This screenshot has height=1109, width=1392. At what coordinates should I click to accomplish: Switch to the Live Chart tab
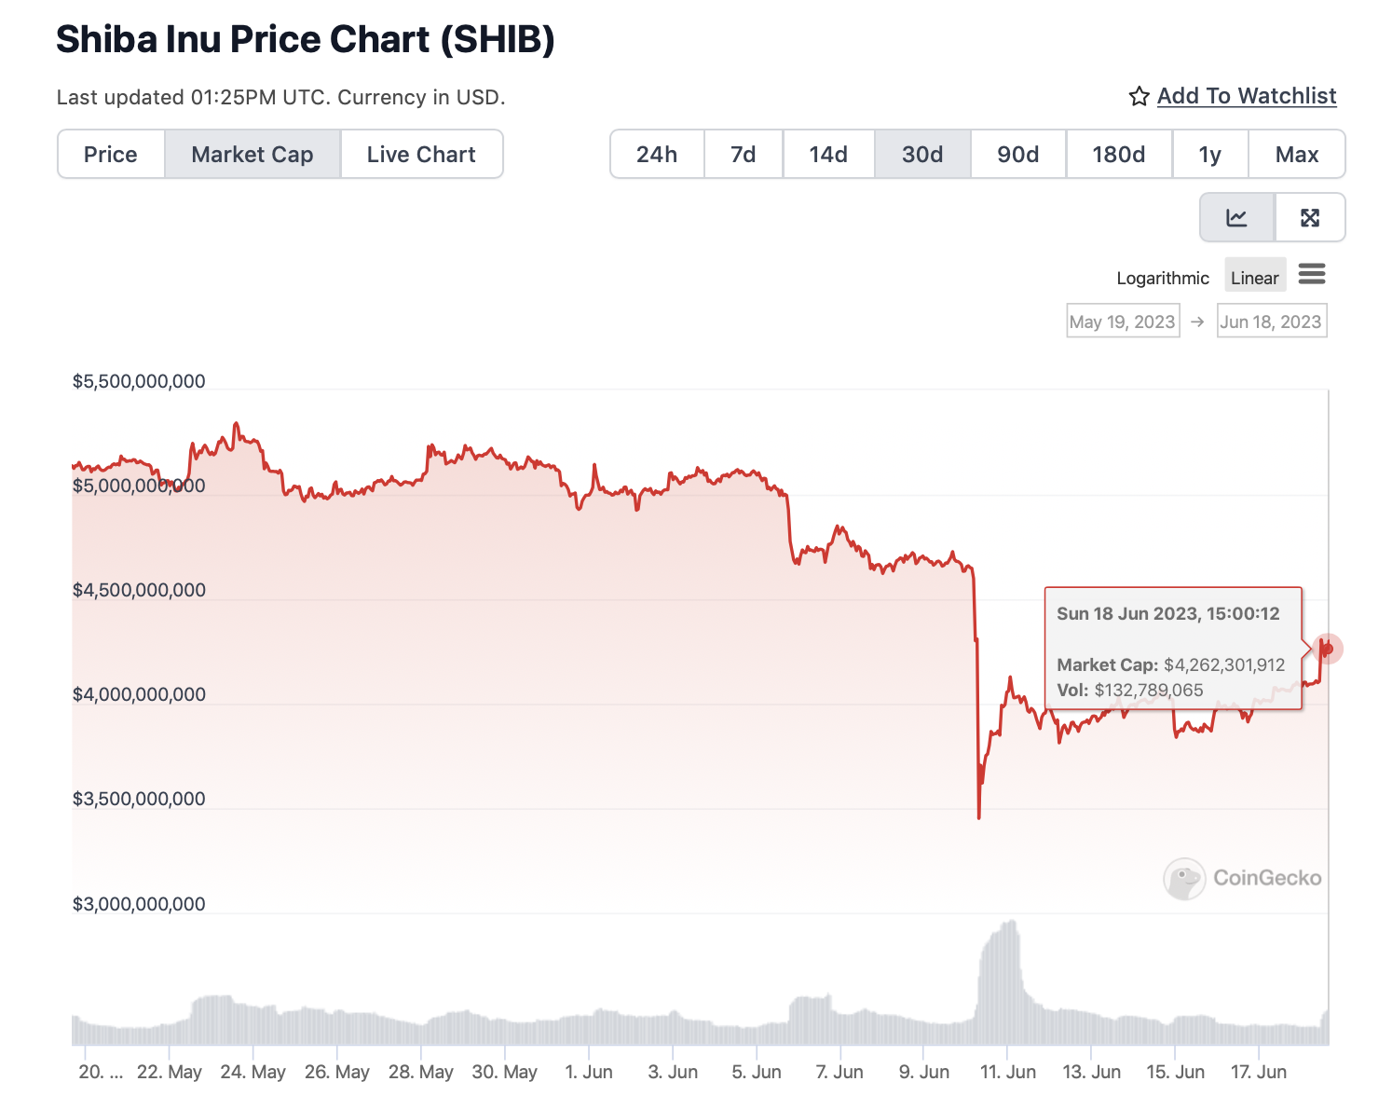tap(421, 155)
